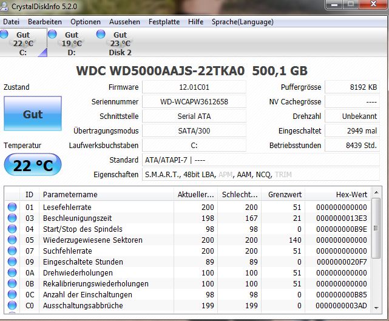The width and height of the screenshot is (389, 321).
Task: Click the Betriebsstunden value 8439 Std.
Action: click(x=352, y=146)
